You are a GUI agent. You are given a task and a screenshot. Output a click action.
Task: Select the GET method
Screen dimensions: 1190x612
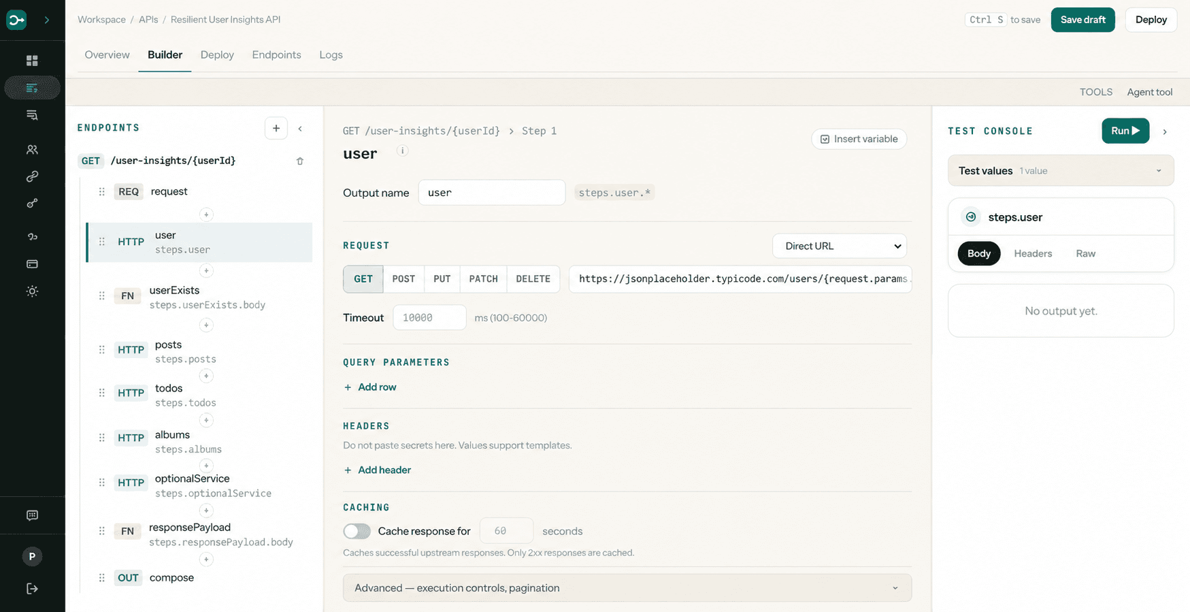tap(363, 279)
